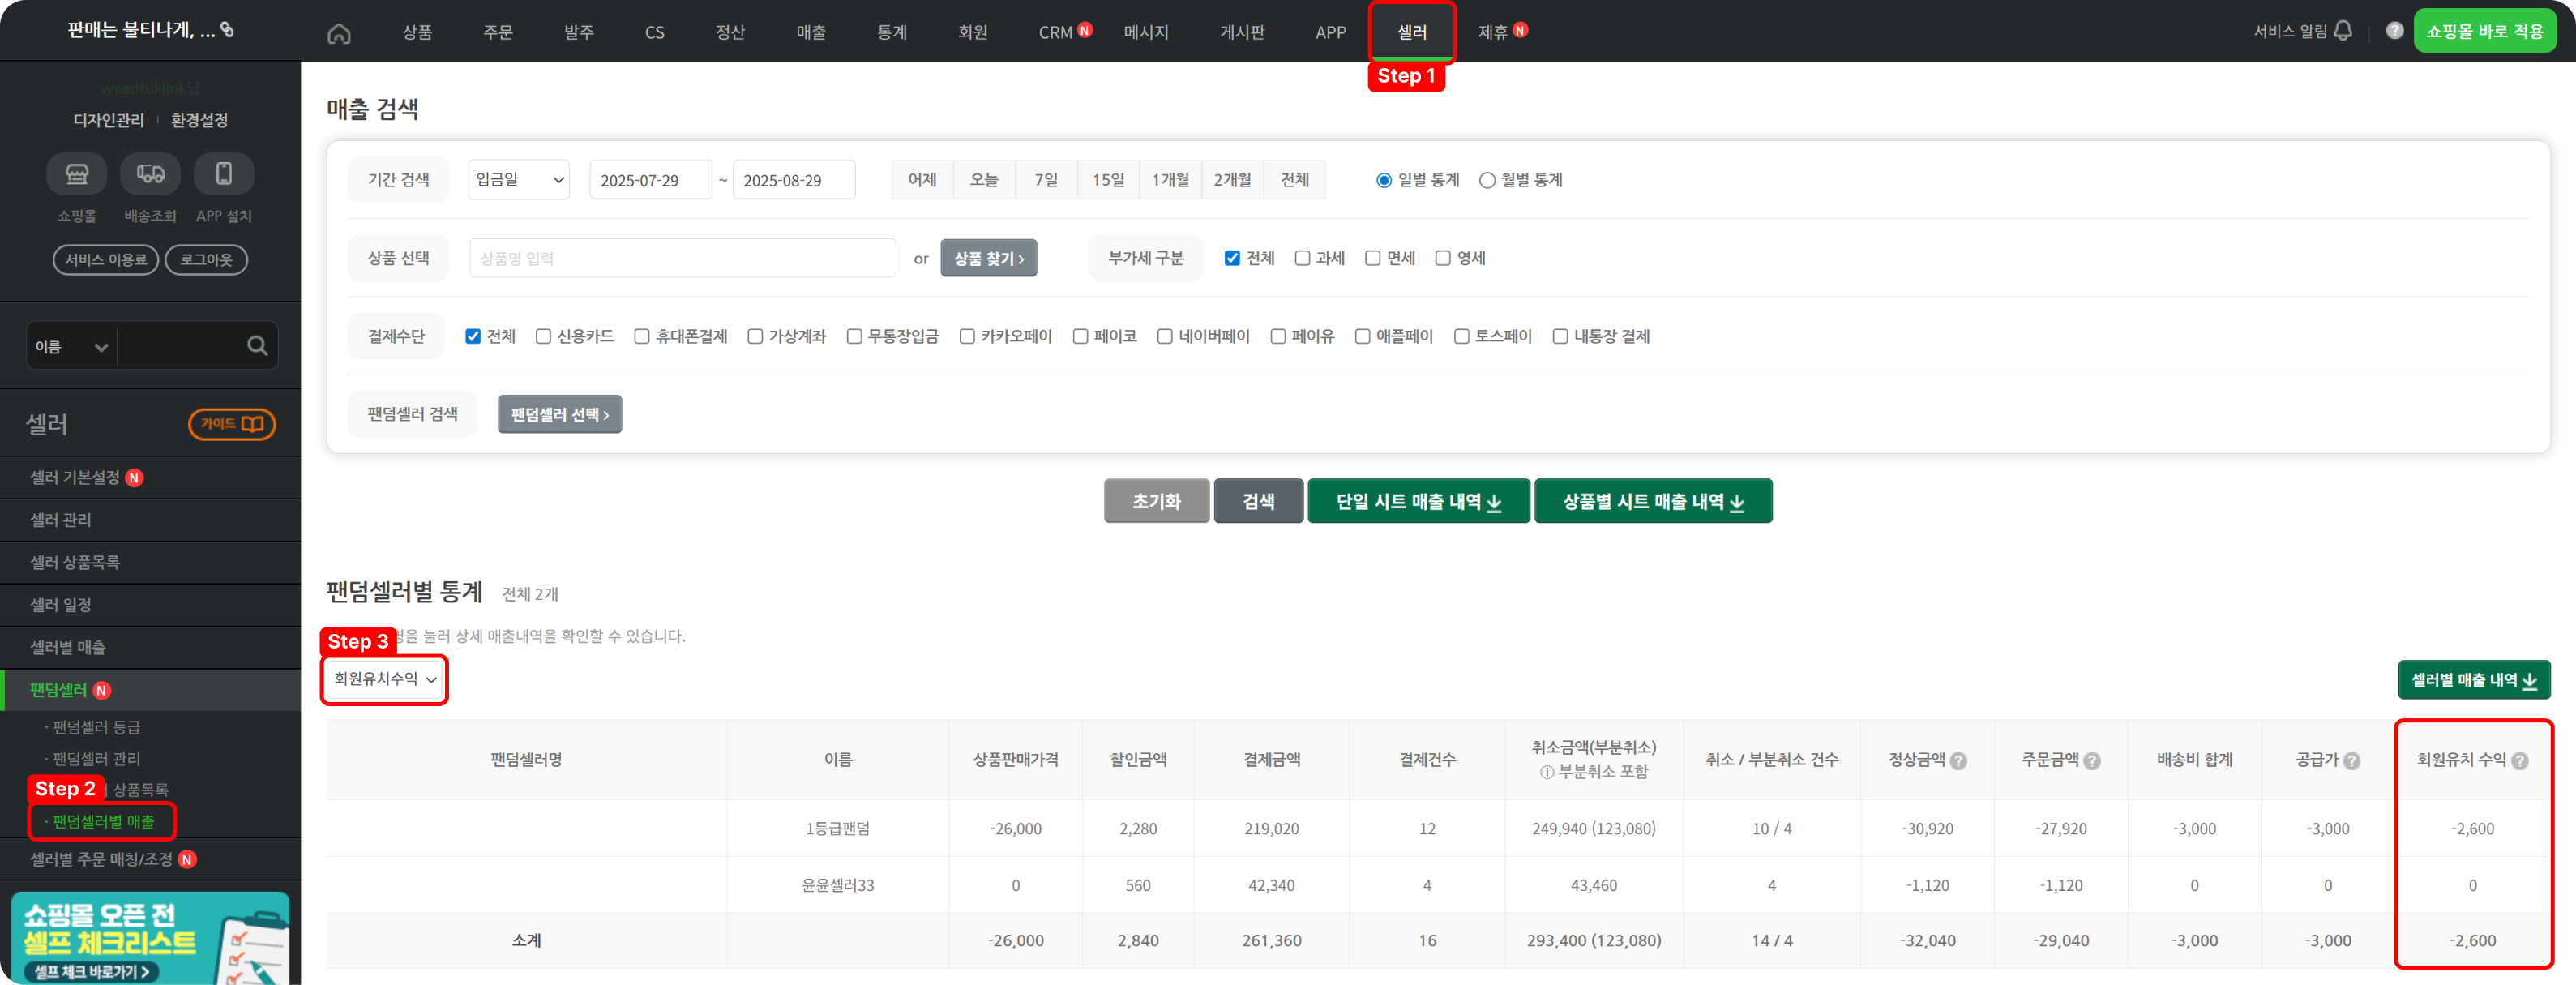Click the sidebar search magnifier icon
The height and width of the screenshot is (985, 2576).
[x=257, y=346]
